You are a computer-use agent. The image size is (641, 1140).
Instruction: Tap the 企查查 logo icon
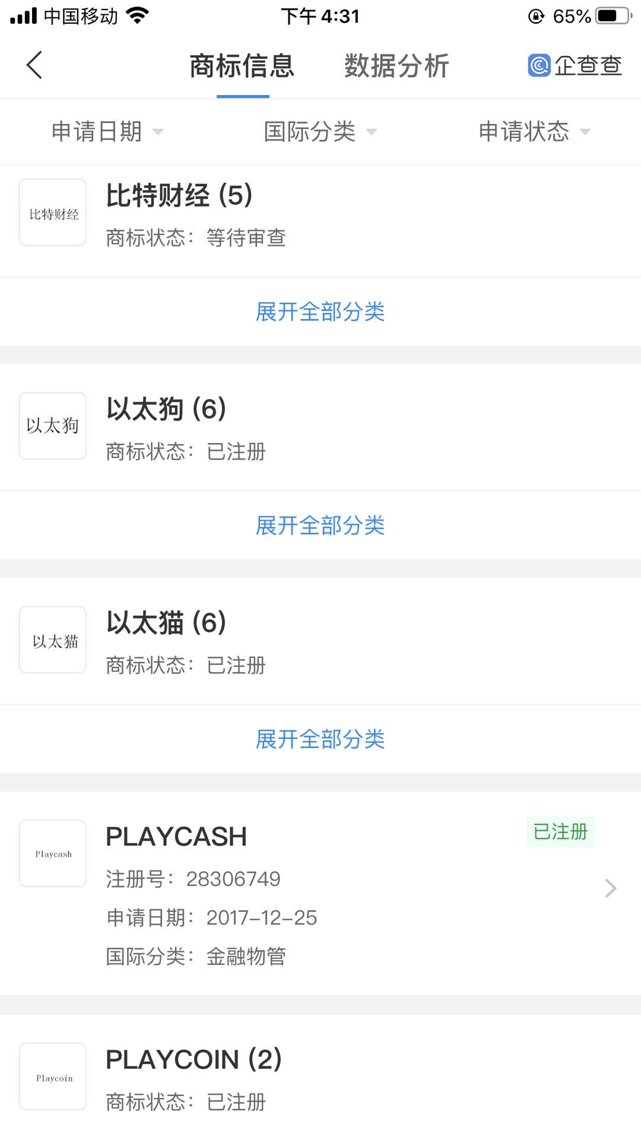coord(539,65)
